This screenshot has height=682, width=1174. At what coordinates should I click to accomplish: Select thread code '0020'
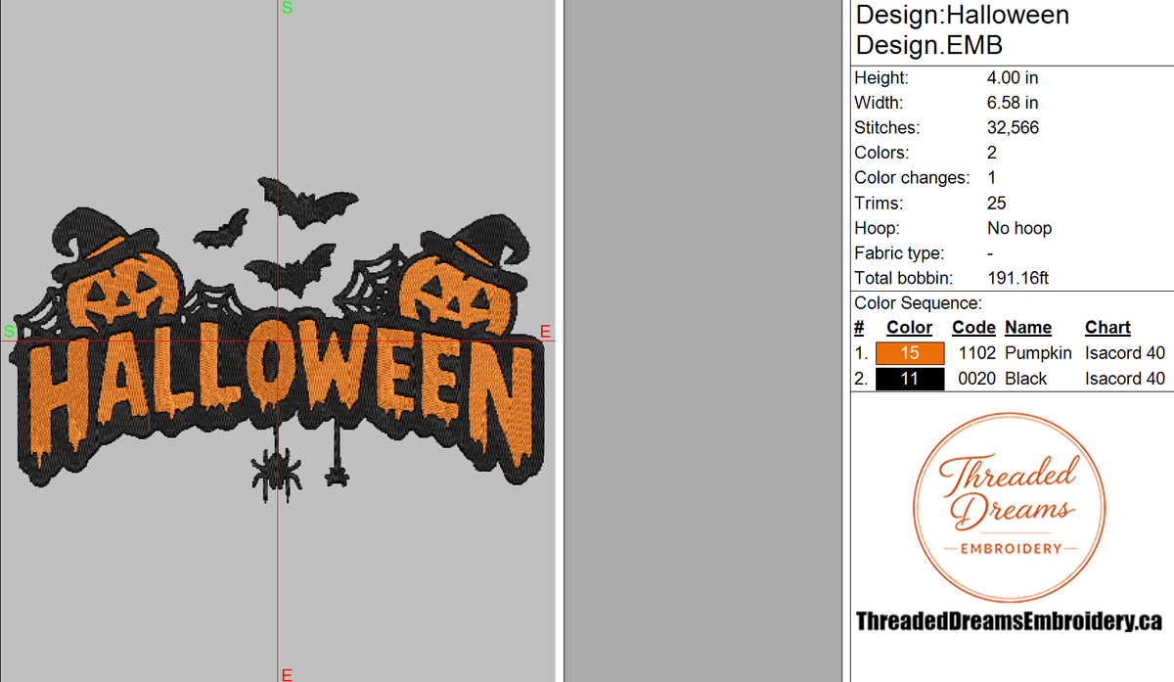pyautogui.click(x=976, y=379)
